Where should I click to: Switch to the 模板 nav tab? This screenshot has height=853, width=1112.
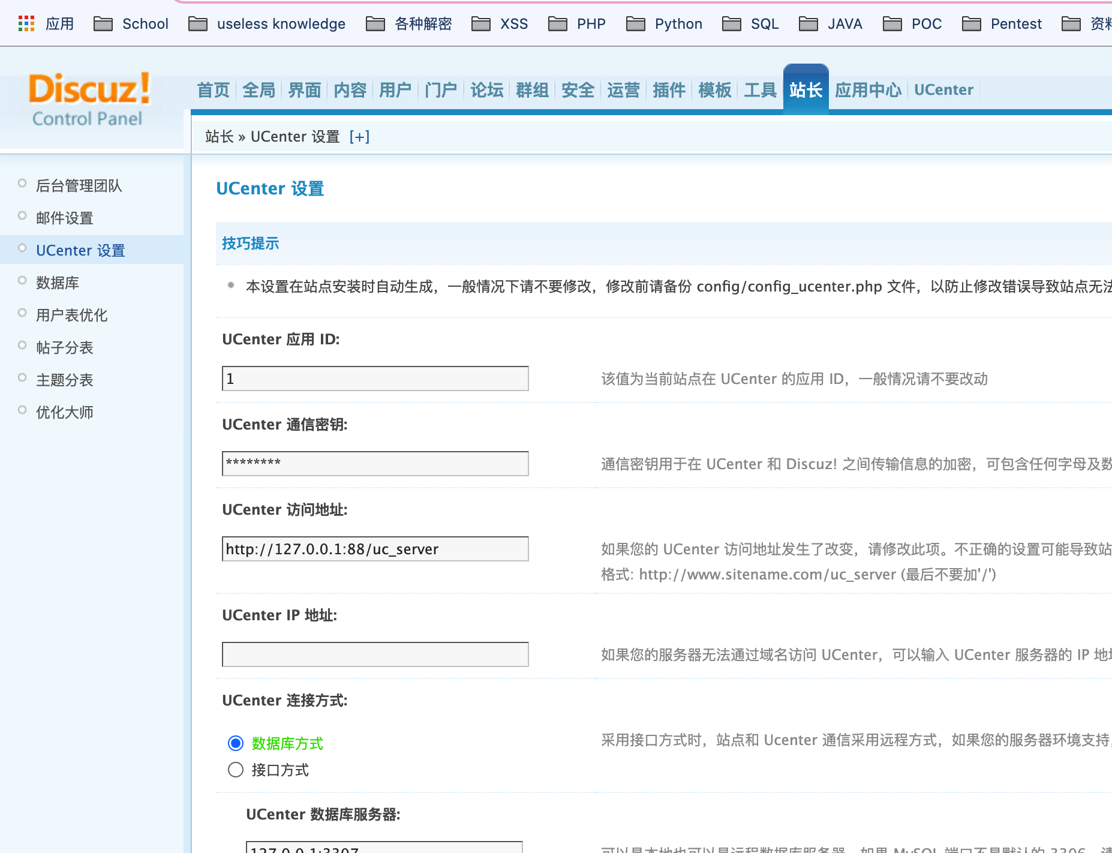715,90
